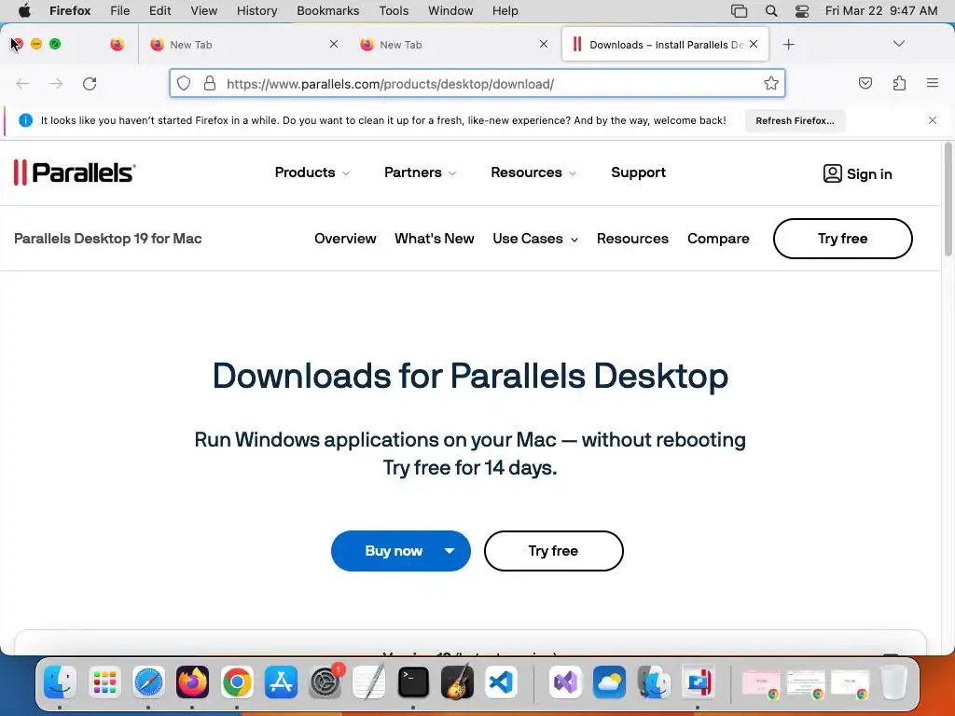
Task: Open Parallels Desktop from the dock
Action: tap(698, 682)
